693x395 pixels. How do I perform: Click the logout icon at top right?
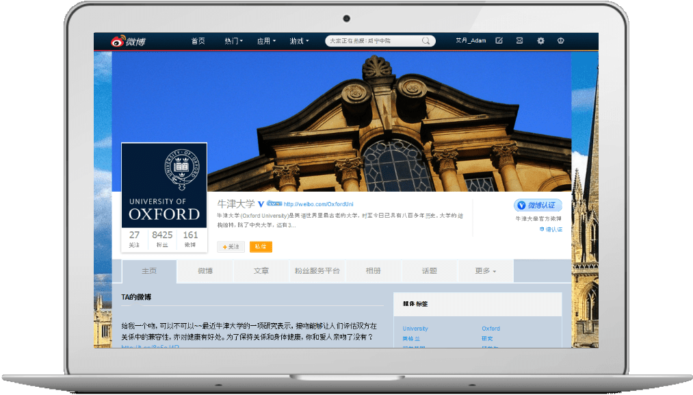click(560, 40)
